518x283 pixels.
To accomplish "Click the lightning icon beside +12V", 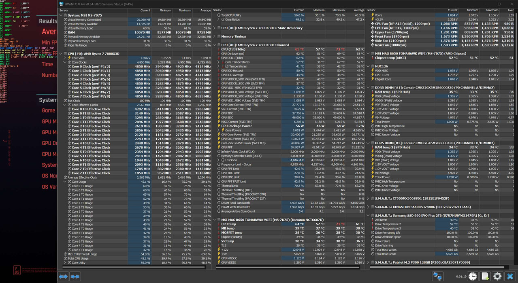I will (219, 249).
